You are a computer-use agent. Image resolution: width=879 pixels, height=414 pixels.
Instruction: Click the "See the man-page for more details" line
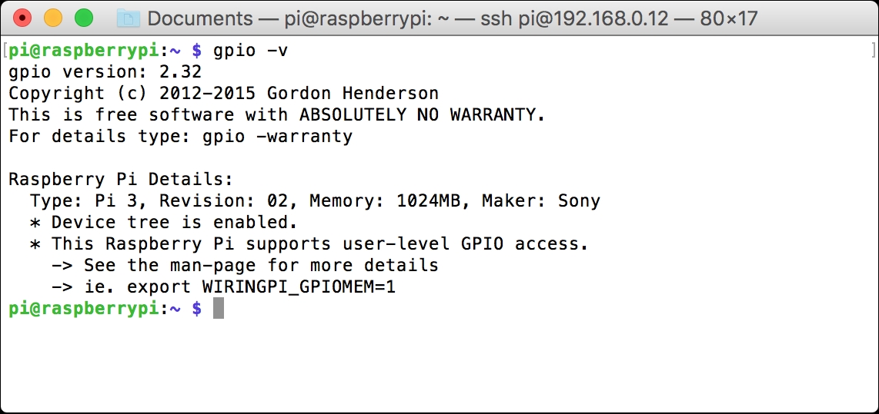(261, 266)
